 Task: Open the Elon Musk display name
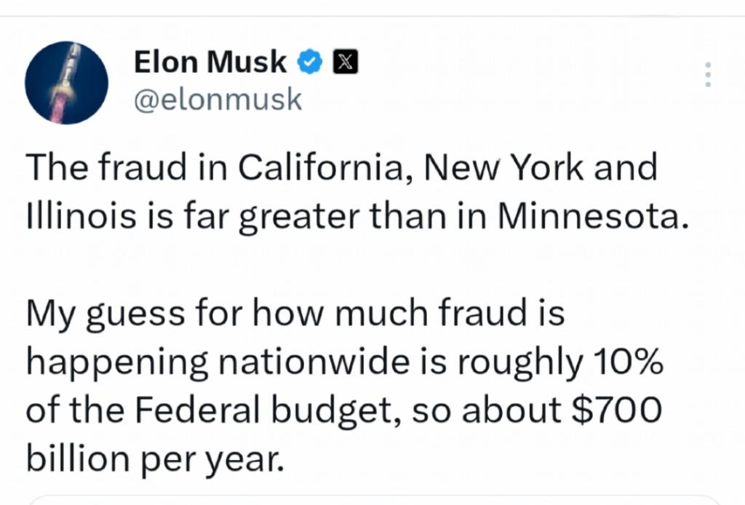pos(210,63)
